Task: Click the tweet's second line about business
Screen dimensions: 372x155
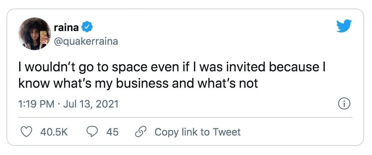Action: [138, 83]
